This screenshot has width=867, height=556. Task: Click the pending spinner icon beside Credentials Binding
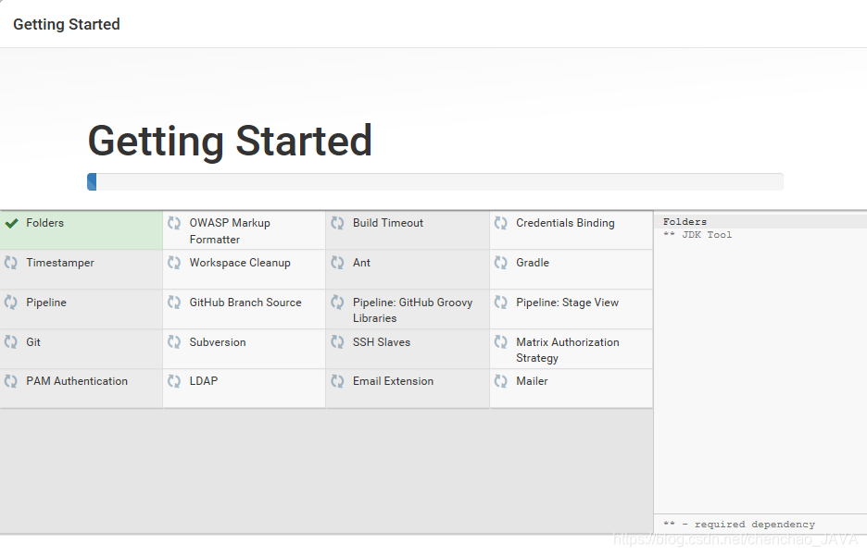pyautogui.click(x=501, y=223)
